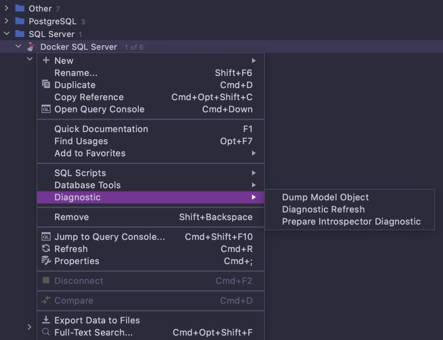Open the New submenu arrow

click(254, 60)
